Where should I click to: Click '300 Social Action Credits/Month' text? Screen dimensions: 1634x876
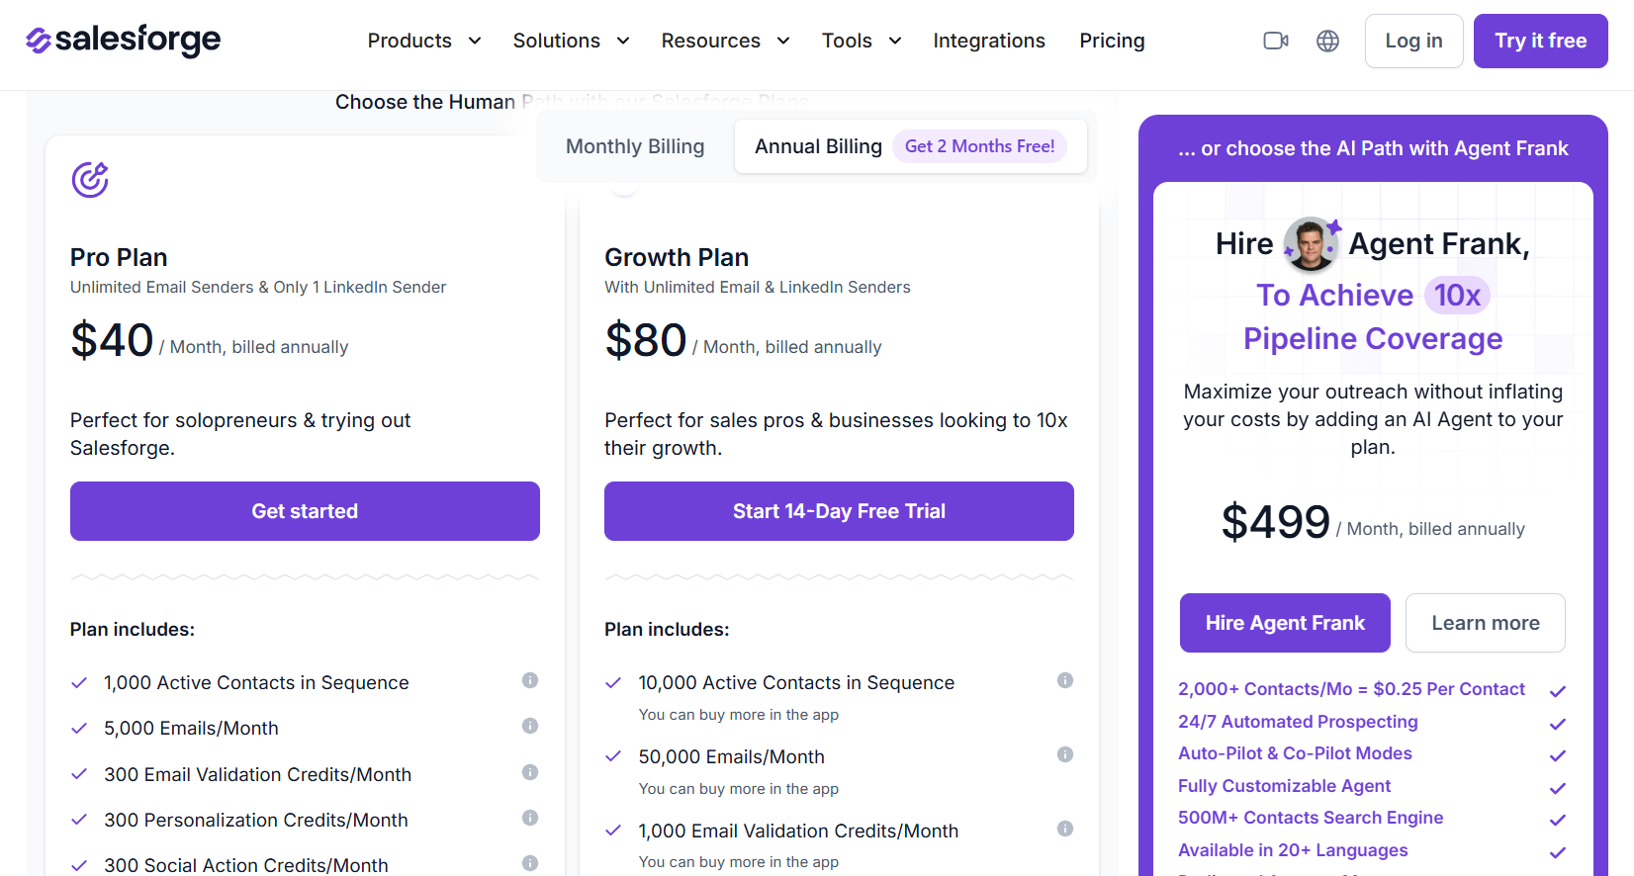point(246,865)
